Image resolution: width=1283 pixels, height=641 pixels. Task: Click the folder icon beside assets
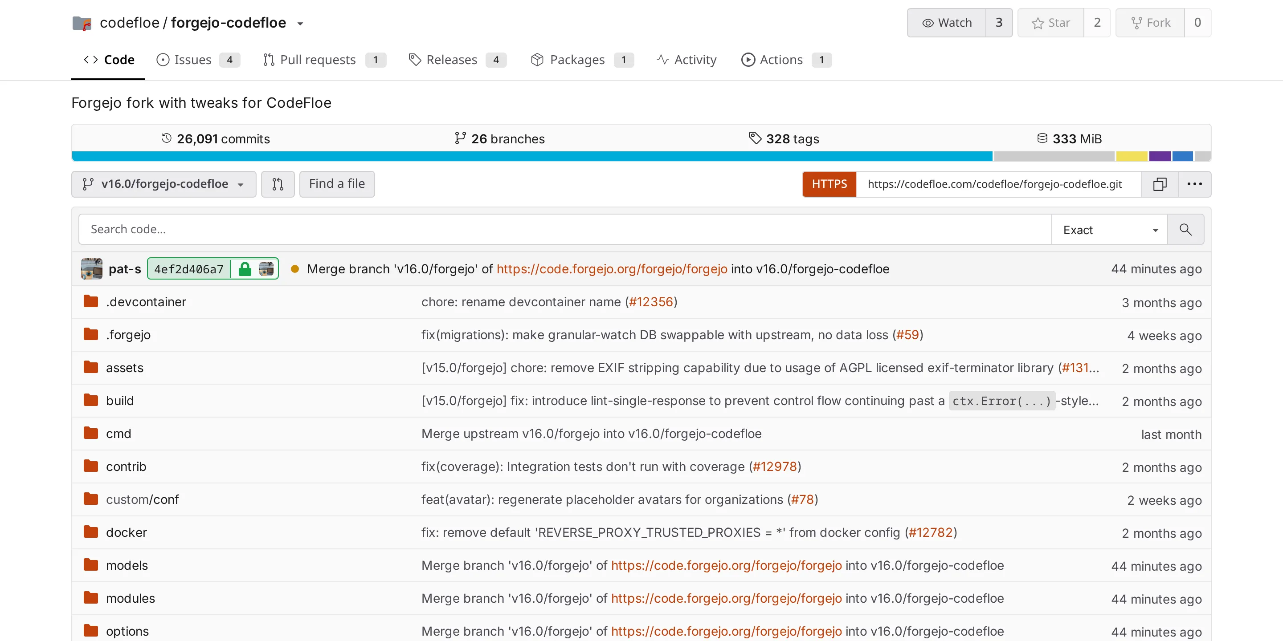(90, 367)
